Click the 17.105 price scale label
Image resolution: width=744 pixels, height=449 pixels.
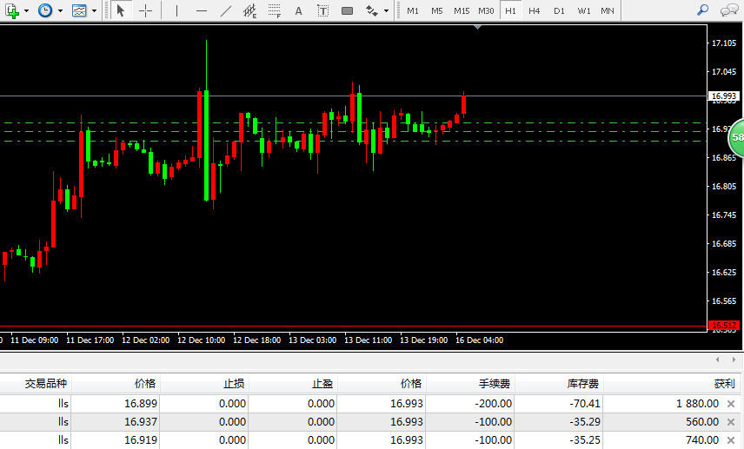point(724,43)
